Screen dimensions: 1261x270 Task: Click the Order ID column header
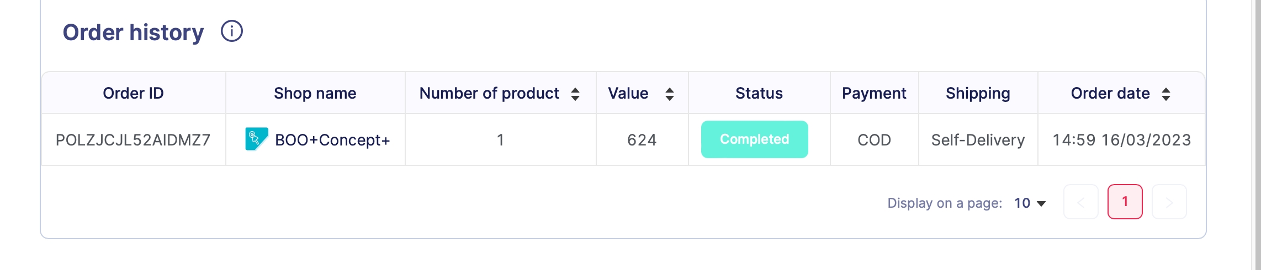click(x=133, y=93)
